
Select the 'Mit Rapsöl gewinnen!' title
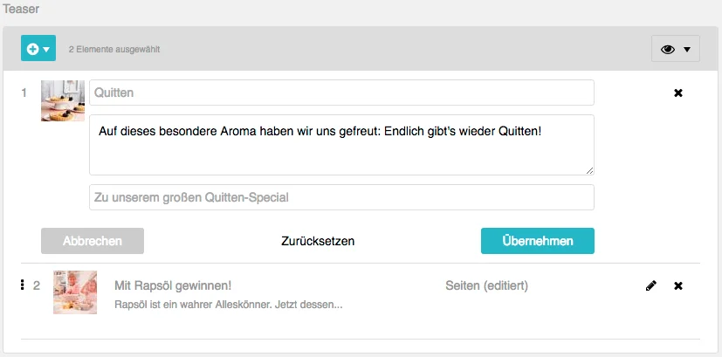(173, 285)
